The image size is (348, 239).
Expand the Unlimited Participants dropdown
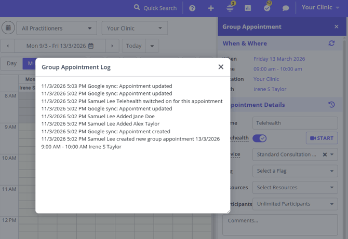tap(295, 204)
